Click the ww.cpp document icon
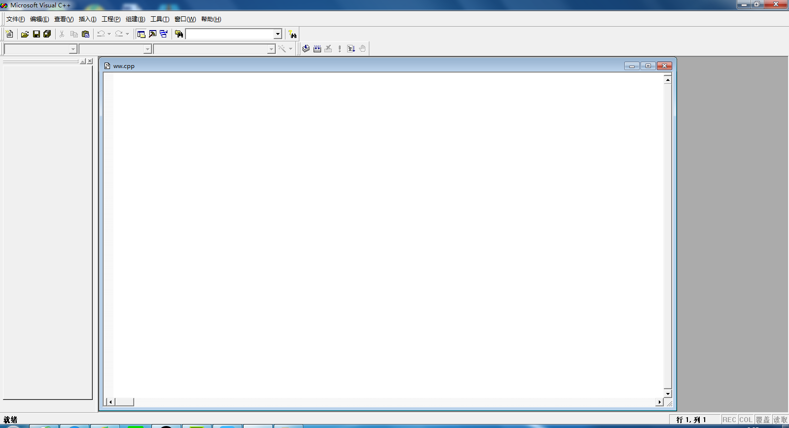The image size is (789, 428). tap(107, 66)
